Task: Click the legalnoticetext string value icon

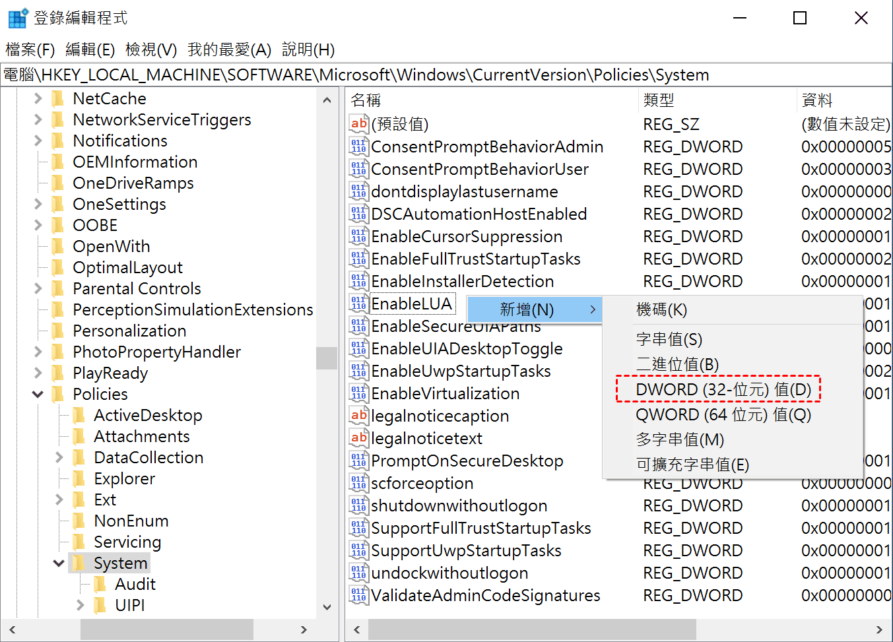Action: coord(358,438)
